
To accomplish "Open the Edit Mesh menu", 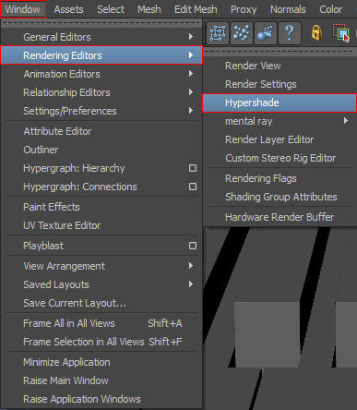I will 196,9.
